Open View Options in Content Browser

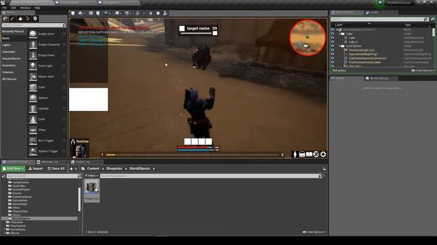click(x=314, y=232)
